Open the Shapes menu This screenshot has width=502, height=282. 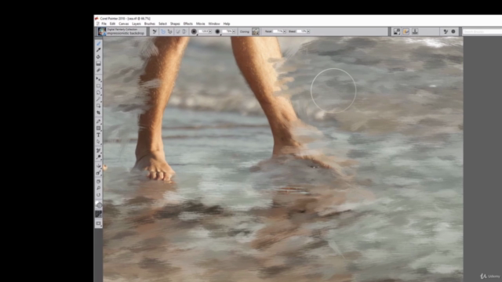(x=175, y=23)
